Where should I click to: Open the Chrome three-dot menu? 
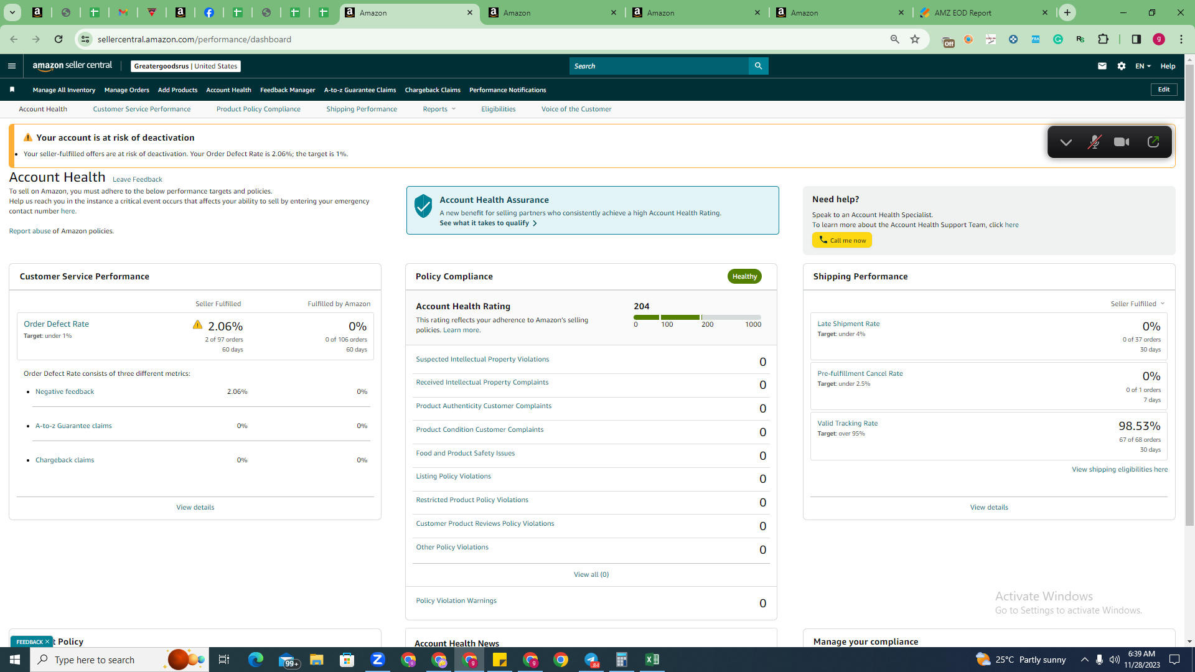(x=1181, y=39)
